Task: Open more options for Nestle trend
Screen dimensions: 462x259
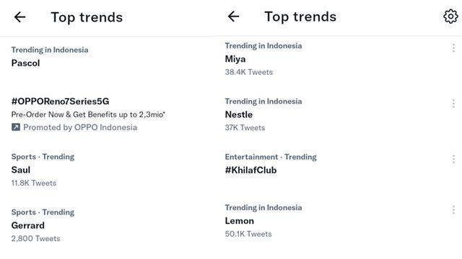Action: coord(453,104)
